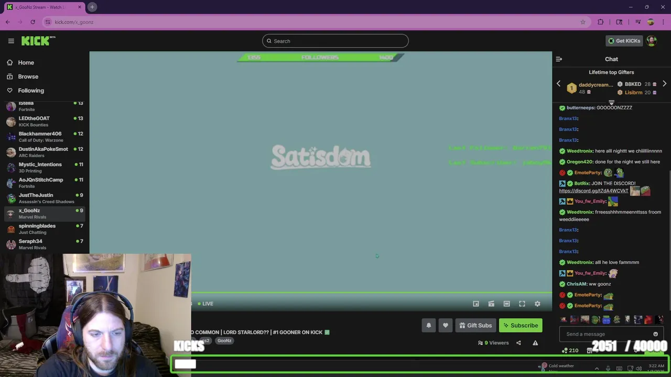Open Mystic_Intentions channel in sidebar

click(45, 168)
